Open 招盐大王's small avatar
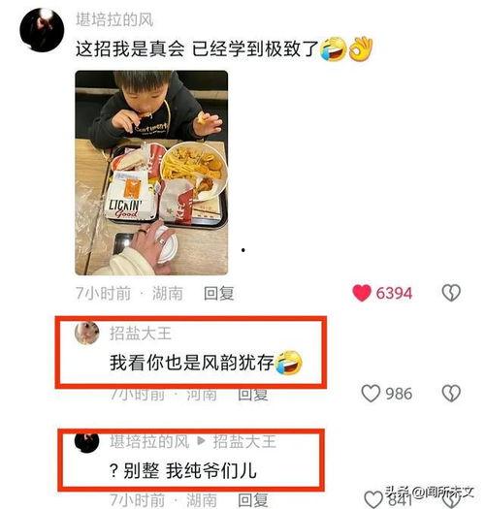485x509 pixels. (x=86, y=333)
